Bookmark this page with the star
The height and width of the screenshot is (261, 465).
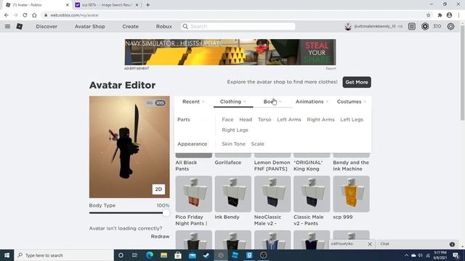click(428, 15)
